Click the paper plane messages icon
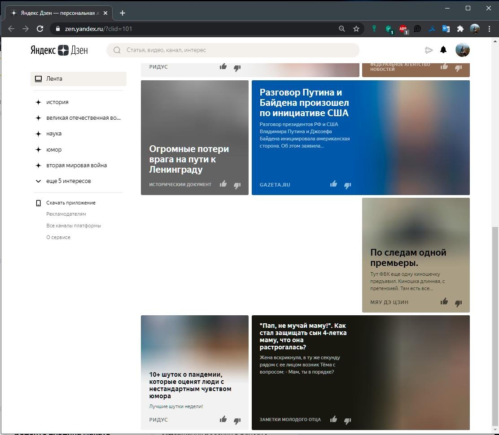The height and width of the screenshot is (435, 499). tap(429, 50)
